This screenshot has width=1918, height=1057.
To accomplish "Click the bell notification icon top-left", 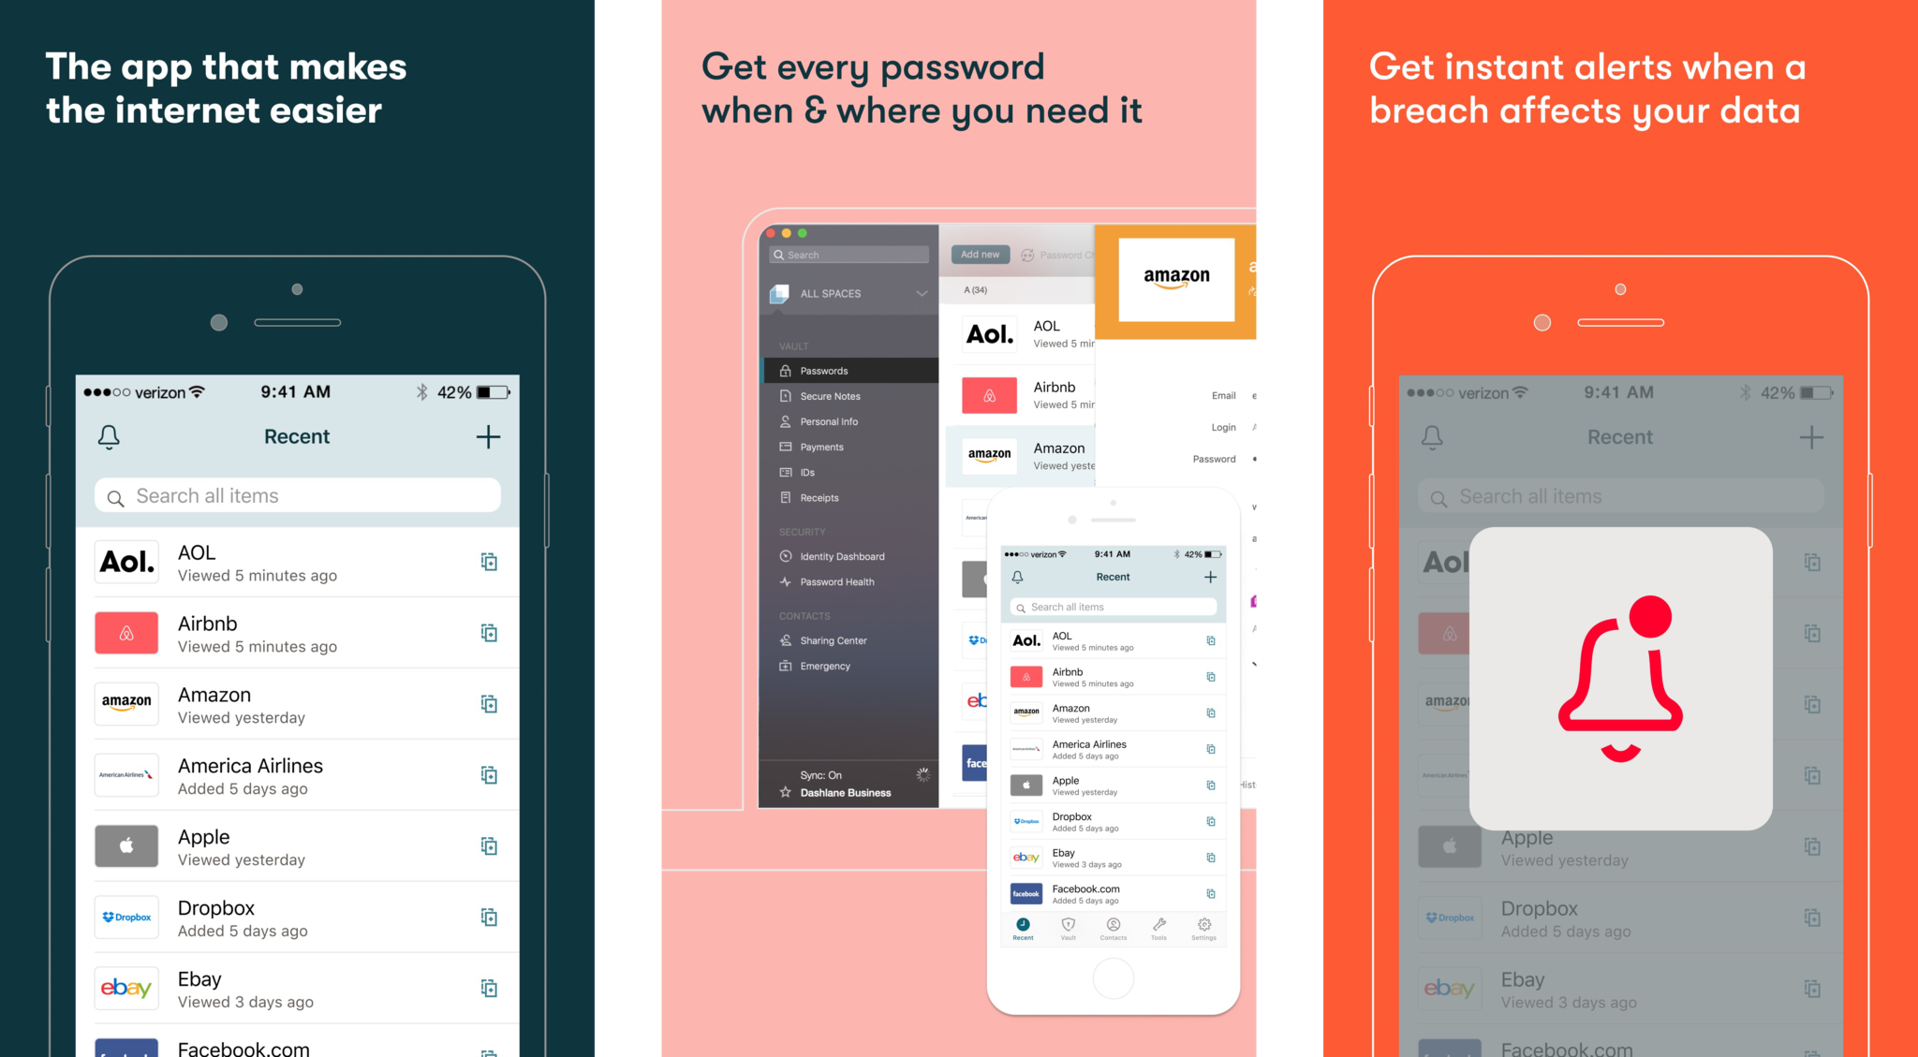I will [x=110, y=436].
